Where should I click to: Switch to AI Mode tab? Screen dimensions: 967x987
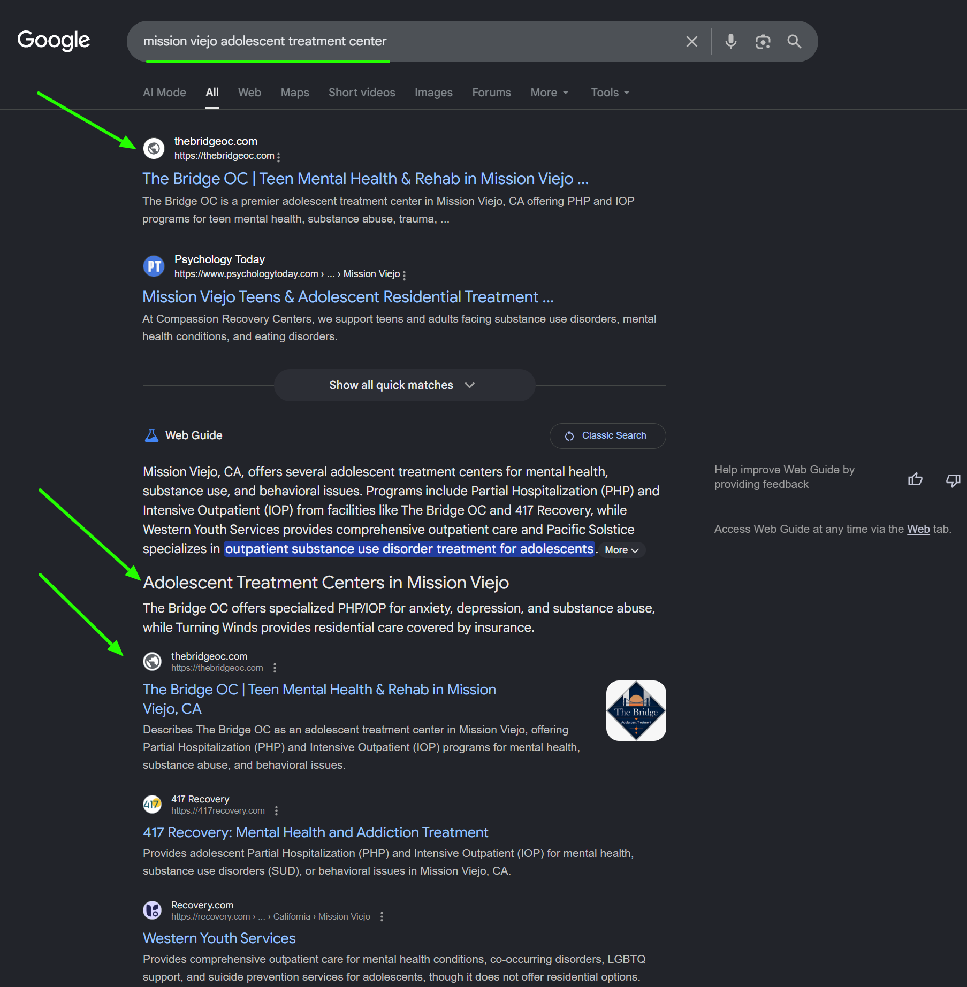[164, 93]
